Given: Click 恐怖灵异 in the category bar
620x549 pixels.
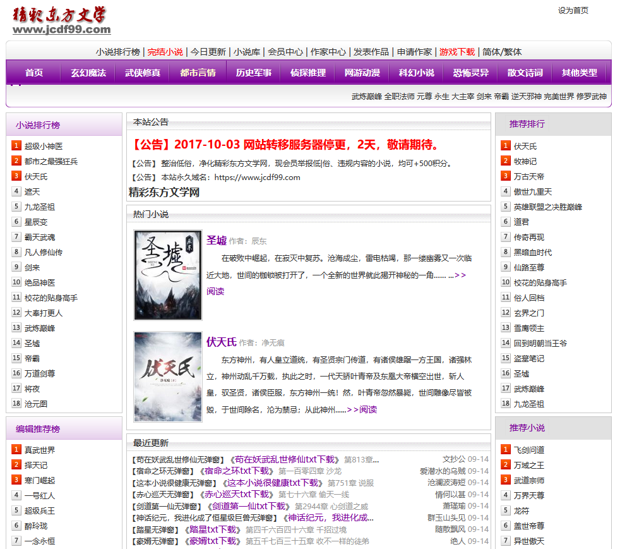Looking at the screenshot, I should [x=470, y=73].
